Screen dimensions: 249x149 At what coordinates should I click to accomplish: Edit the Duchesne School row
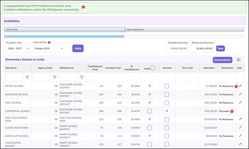point(240,94)
